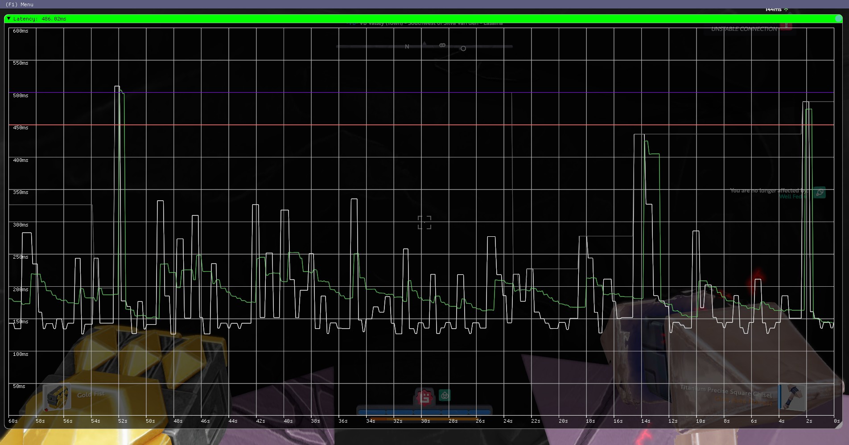Click the 44s time axis label

233,421
